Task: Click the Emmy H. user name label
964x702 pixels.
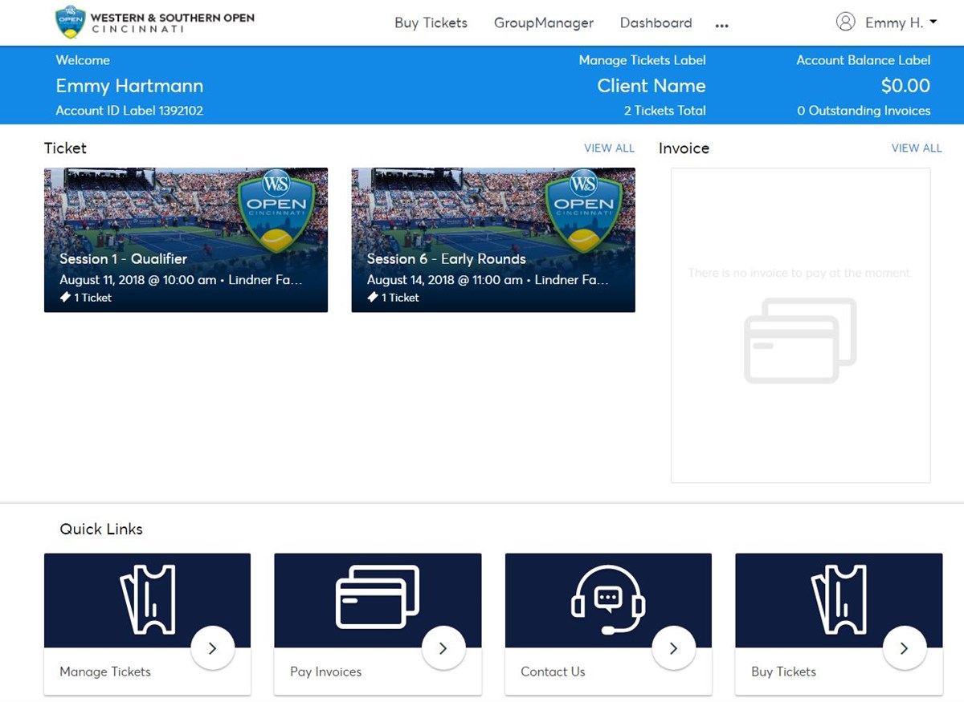Action: (x=894, y=22)
